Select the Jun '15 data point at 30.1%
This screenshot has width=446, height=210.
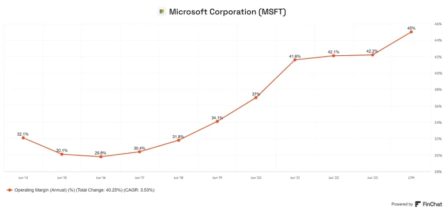coord(62,154)
